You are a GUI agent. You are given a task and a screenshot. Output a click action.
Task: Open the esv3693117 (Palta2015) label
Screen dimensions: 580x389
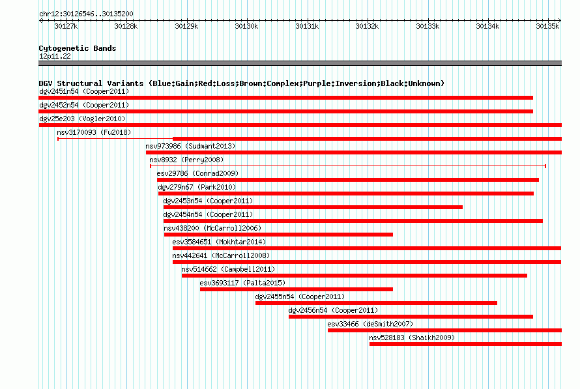point(242,283)
